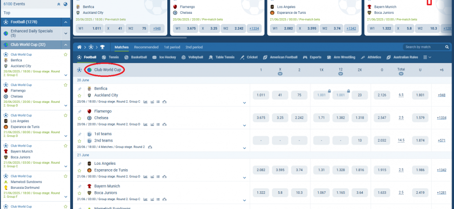Switch to the 1st period tab
The width and height of the screenshot is (454, 209).
[x=172, y=47]
